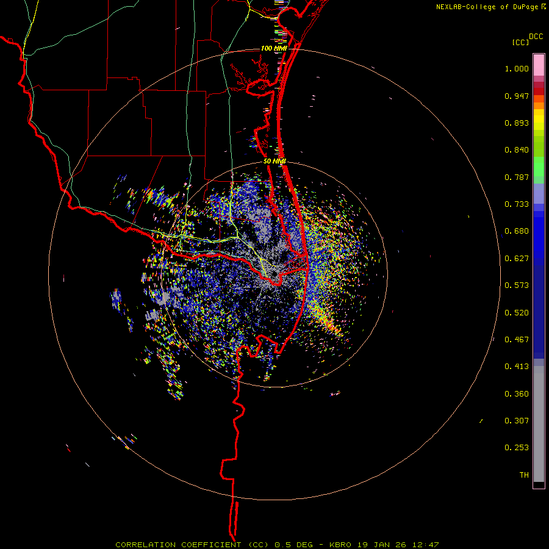Screen dimensions: 549x549
Task: Click the 0.307 legend value
Action: [517, 421]
